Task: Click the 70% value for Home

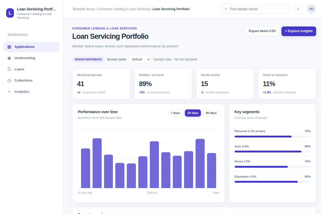Action: pos(308,161)
